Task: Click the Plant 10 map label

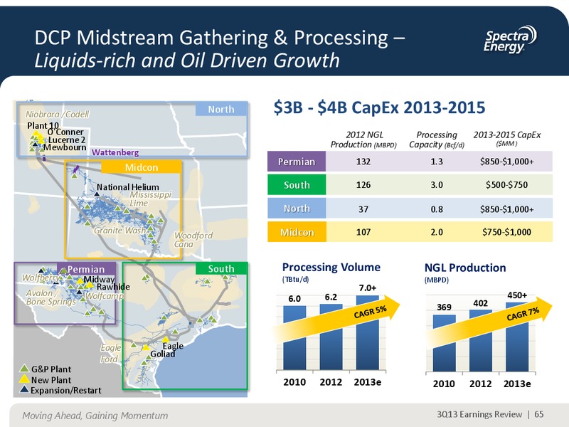Action: 43,126
